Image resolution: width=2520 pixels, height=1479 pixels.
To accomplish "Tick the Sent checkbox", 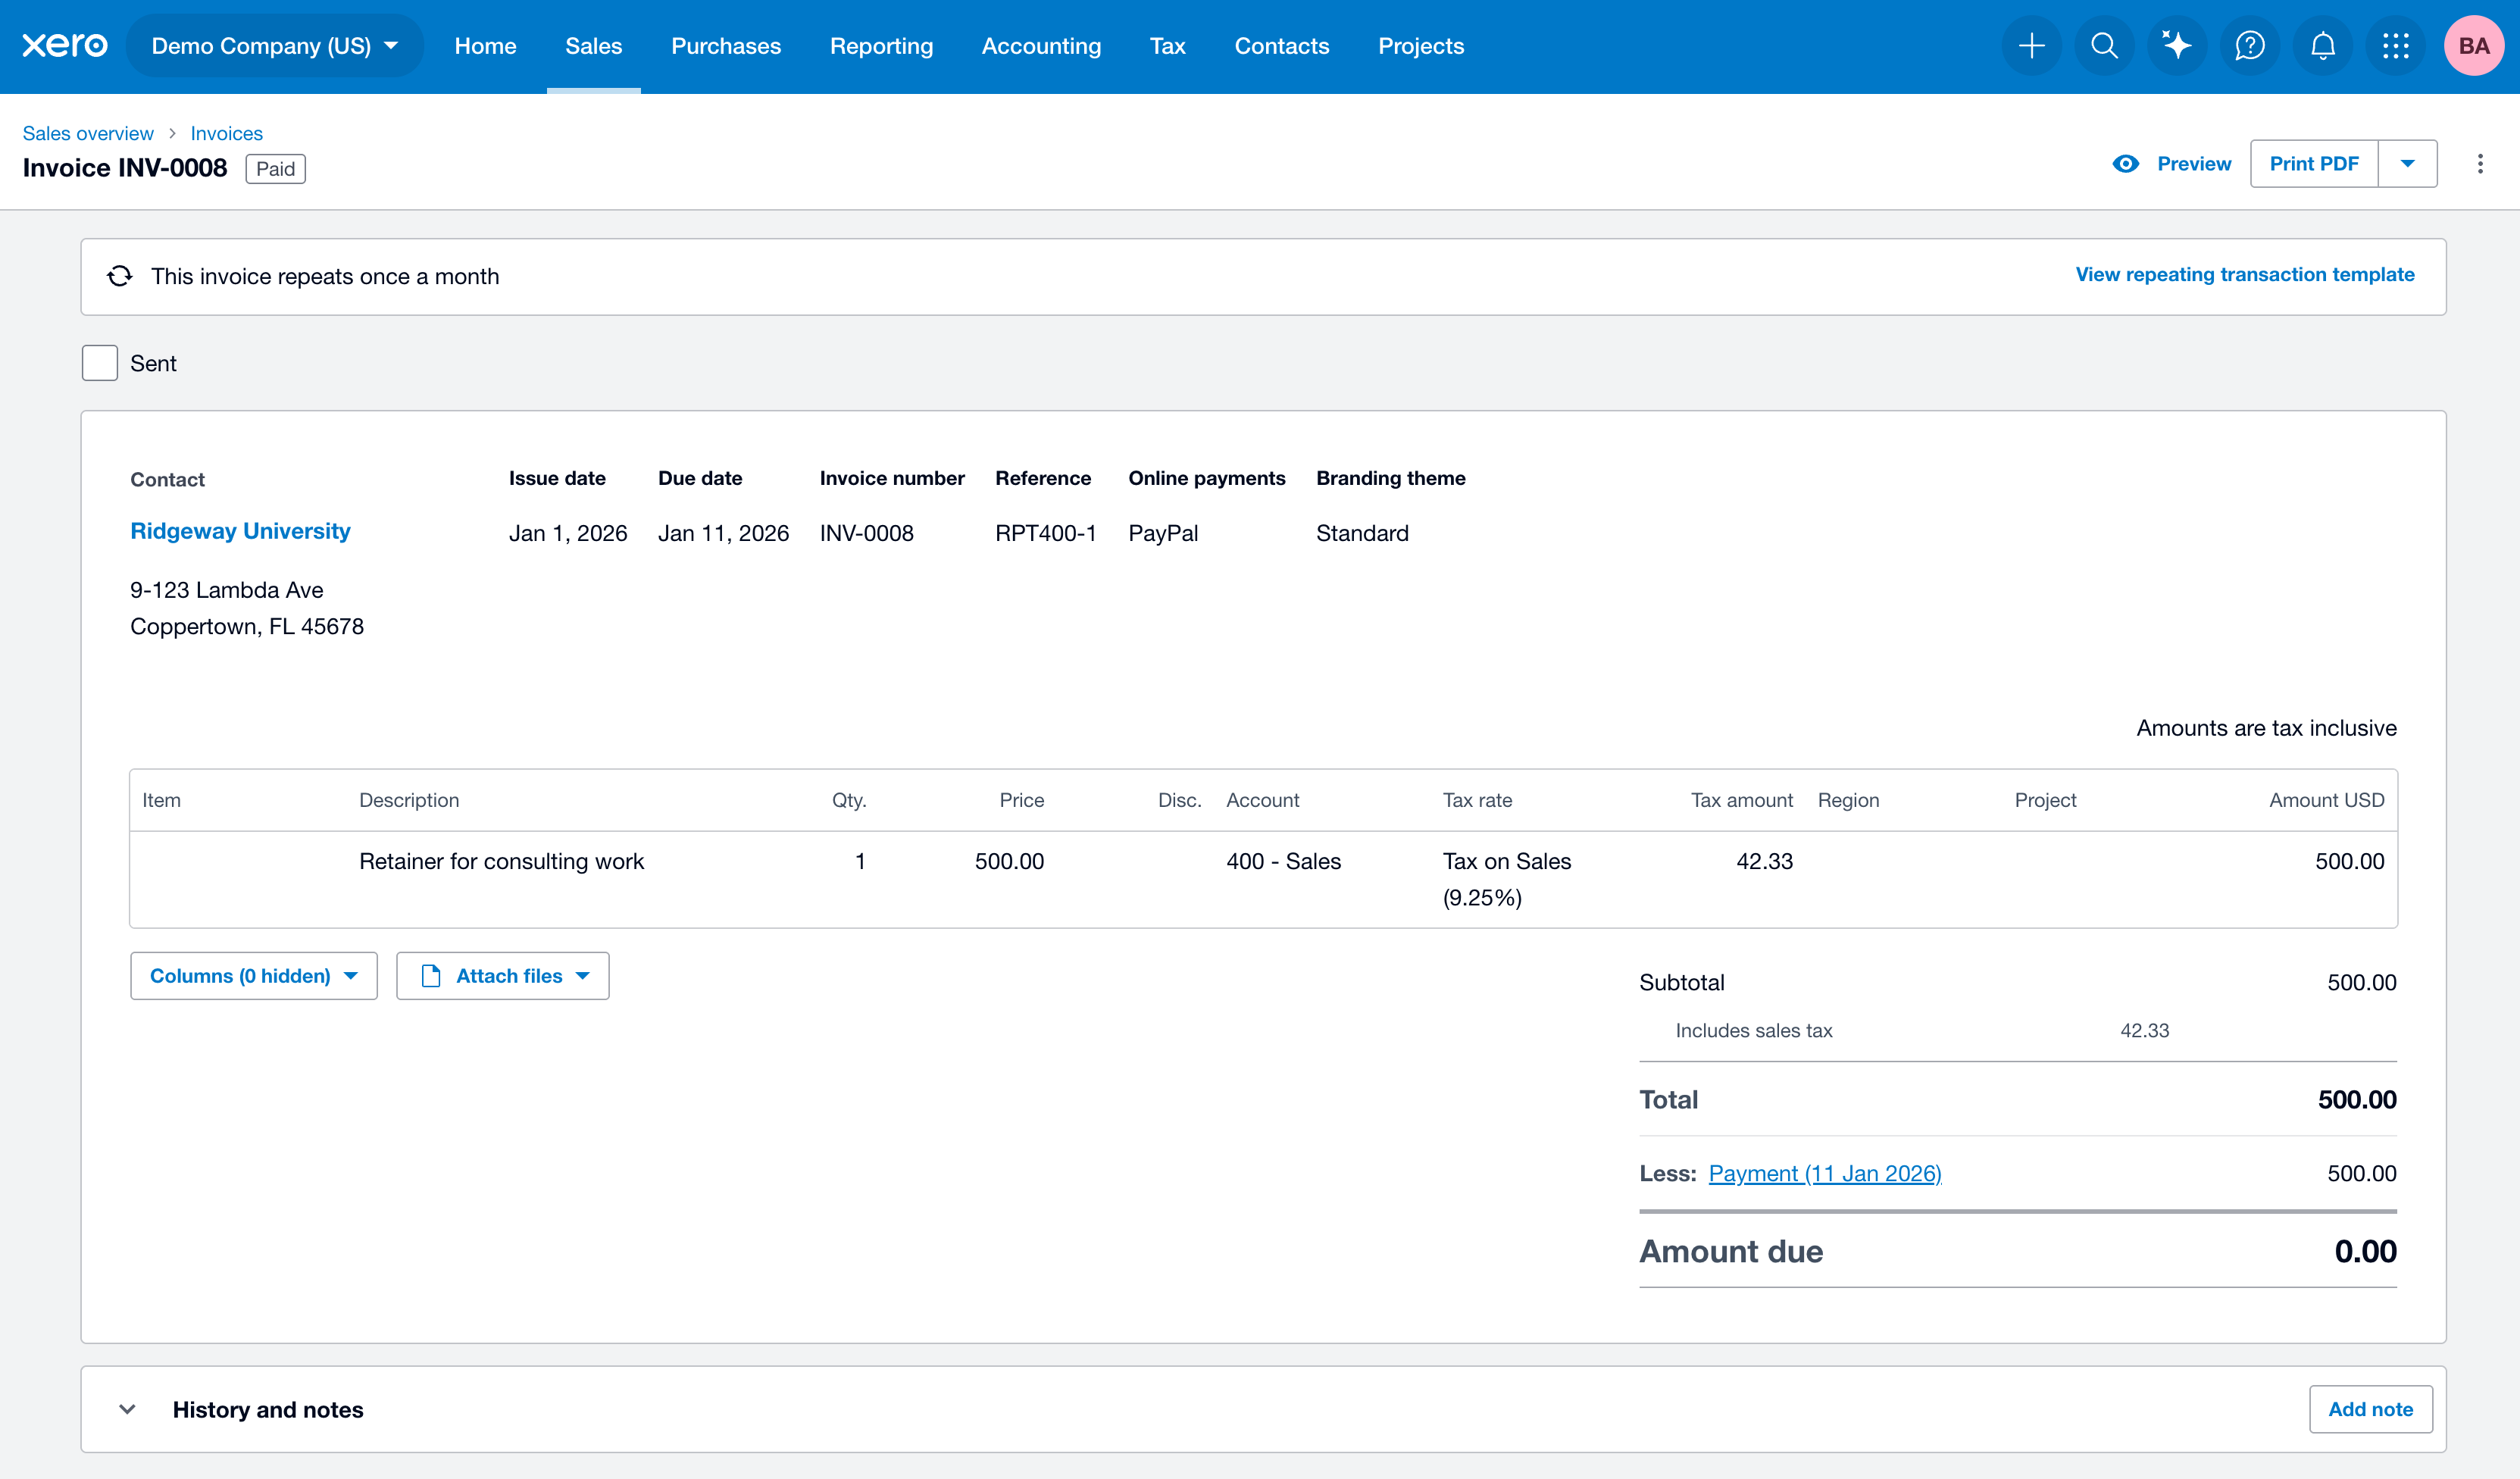I will point(100,363).
